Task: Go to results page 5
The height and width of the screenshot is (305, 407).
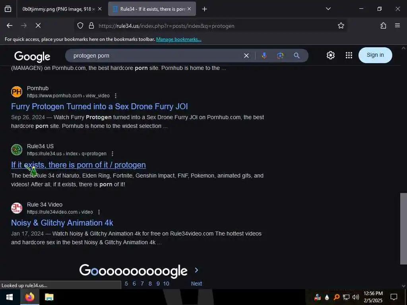Action: pos(126,284)
